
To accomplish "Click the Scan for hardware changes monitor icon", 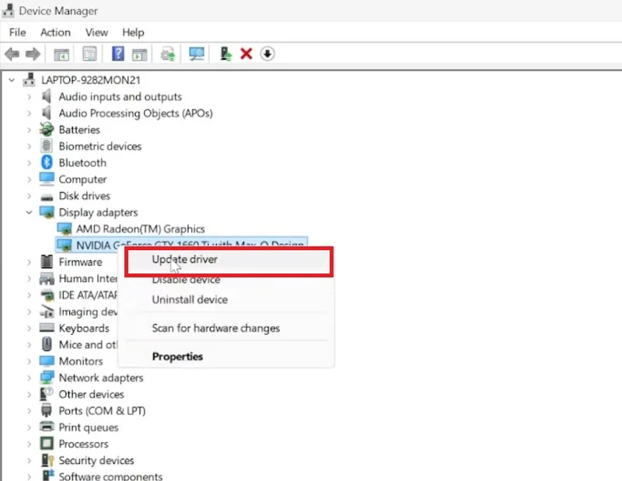I will (197, 54).
